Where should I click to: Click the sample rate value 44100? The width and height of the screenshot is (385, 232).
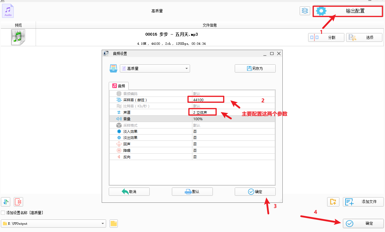198,100
